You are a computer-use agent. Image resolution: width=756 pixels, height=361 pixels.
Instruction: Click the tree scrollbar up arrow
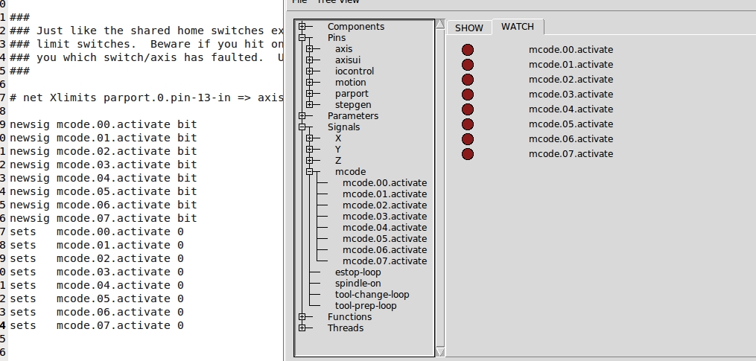(440, 24)
